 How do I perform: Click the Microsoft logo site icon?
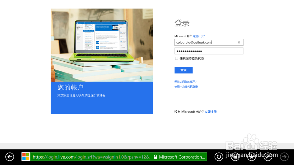pos(26,157)
